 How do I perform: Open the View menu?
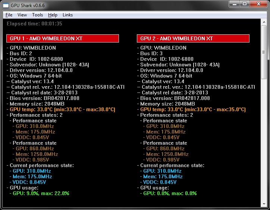pos(22,15)
